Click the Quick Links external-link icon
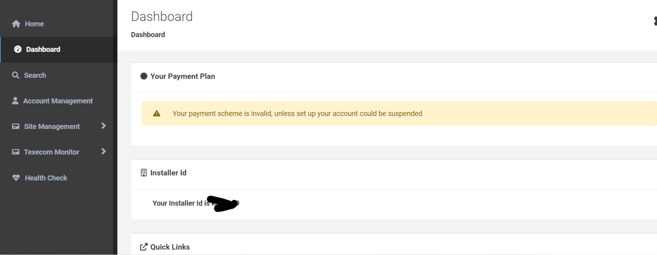 coord(144,247)
